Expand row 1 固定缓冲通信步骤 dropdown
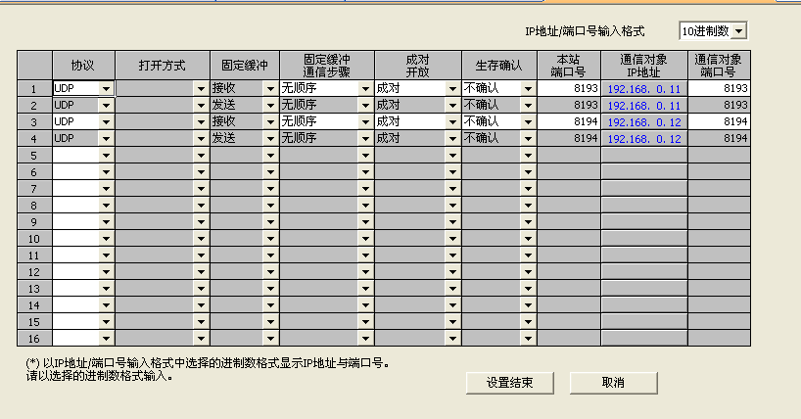The width and height of the screenshot is (801, 419). [x=364, y=88]
